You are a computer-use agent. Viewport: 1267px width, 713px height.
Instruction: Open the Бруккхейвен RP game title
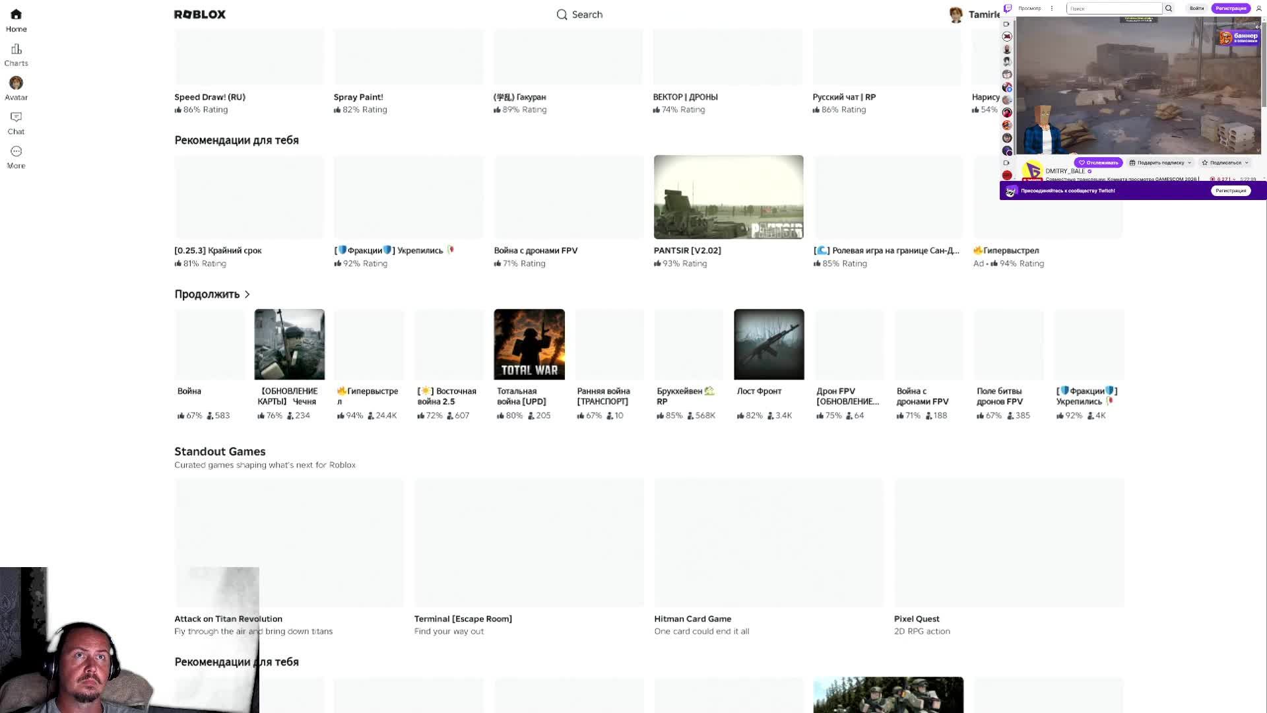click(x=686, y=396)
